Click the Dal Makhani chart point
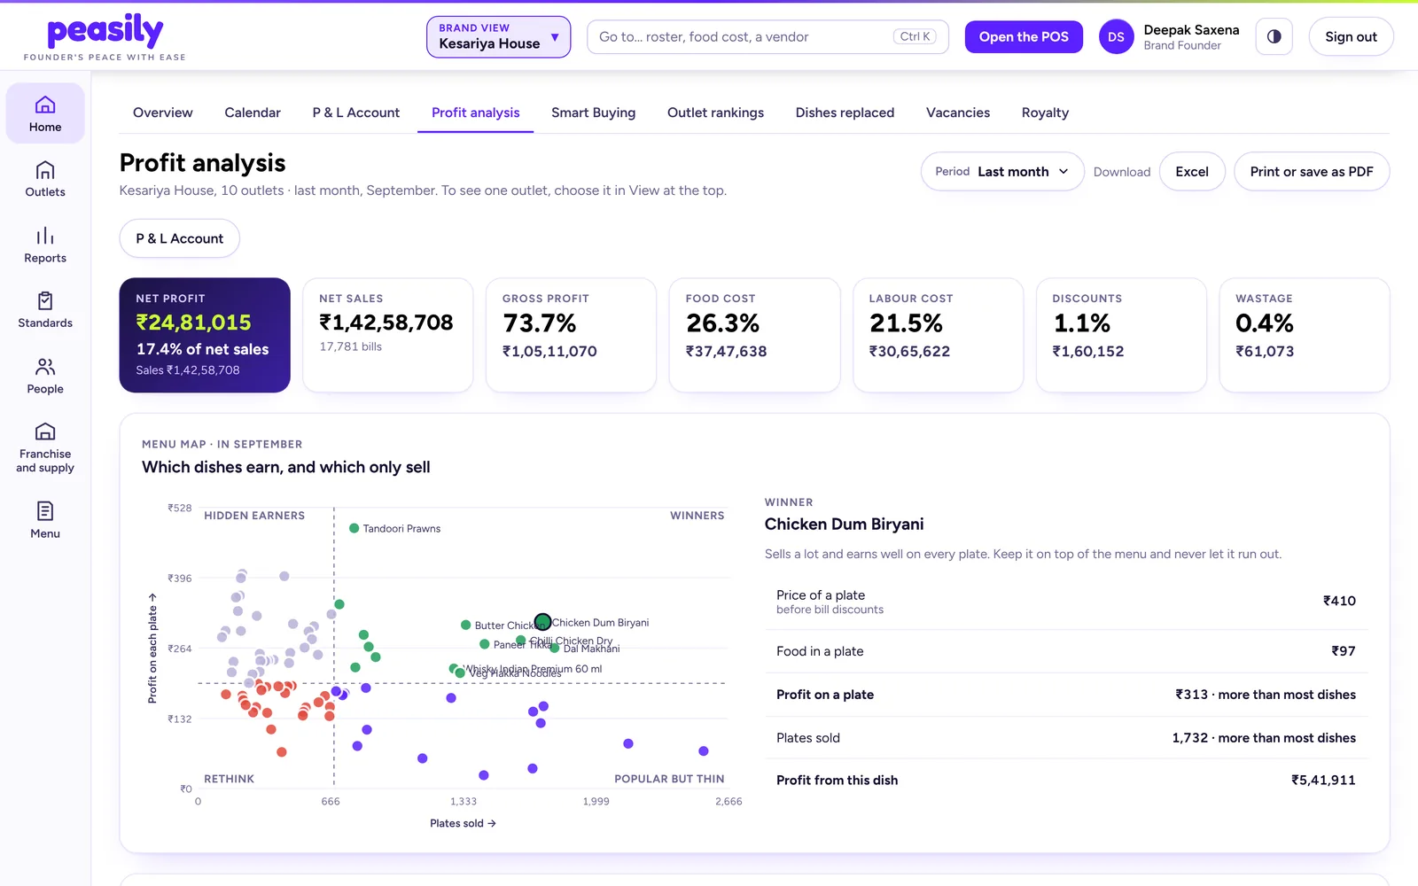1418x886 pixels. pyautogui.click(x=555, y=648)
